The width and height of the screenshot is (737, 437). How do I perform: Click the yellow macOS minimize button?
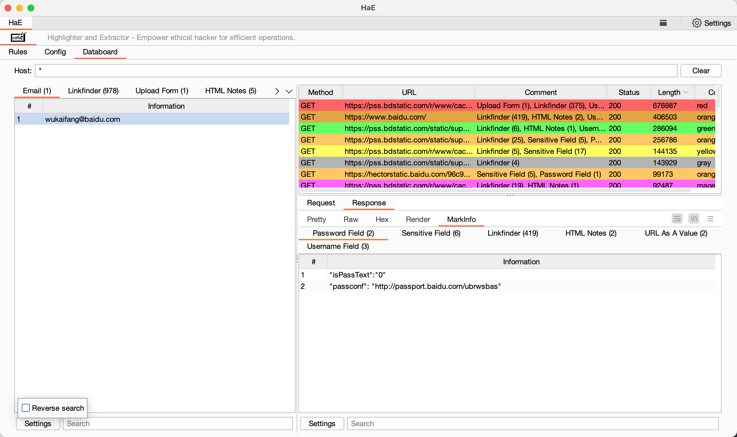point(19,8)
